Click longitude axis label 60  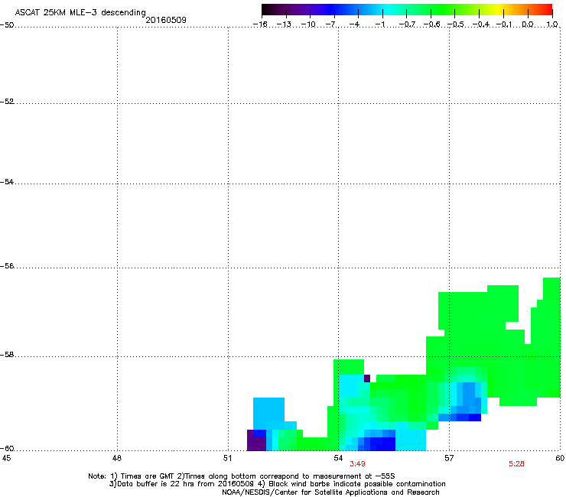[560, 458]
